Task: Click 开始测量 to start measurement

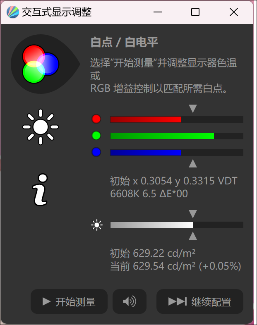Action: point(69,301)
